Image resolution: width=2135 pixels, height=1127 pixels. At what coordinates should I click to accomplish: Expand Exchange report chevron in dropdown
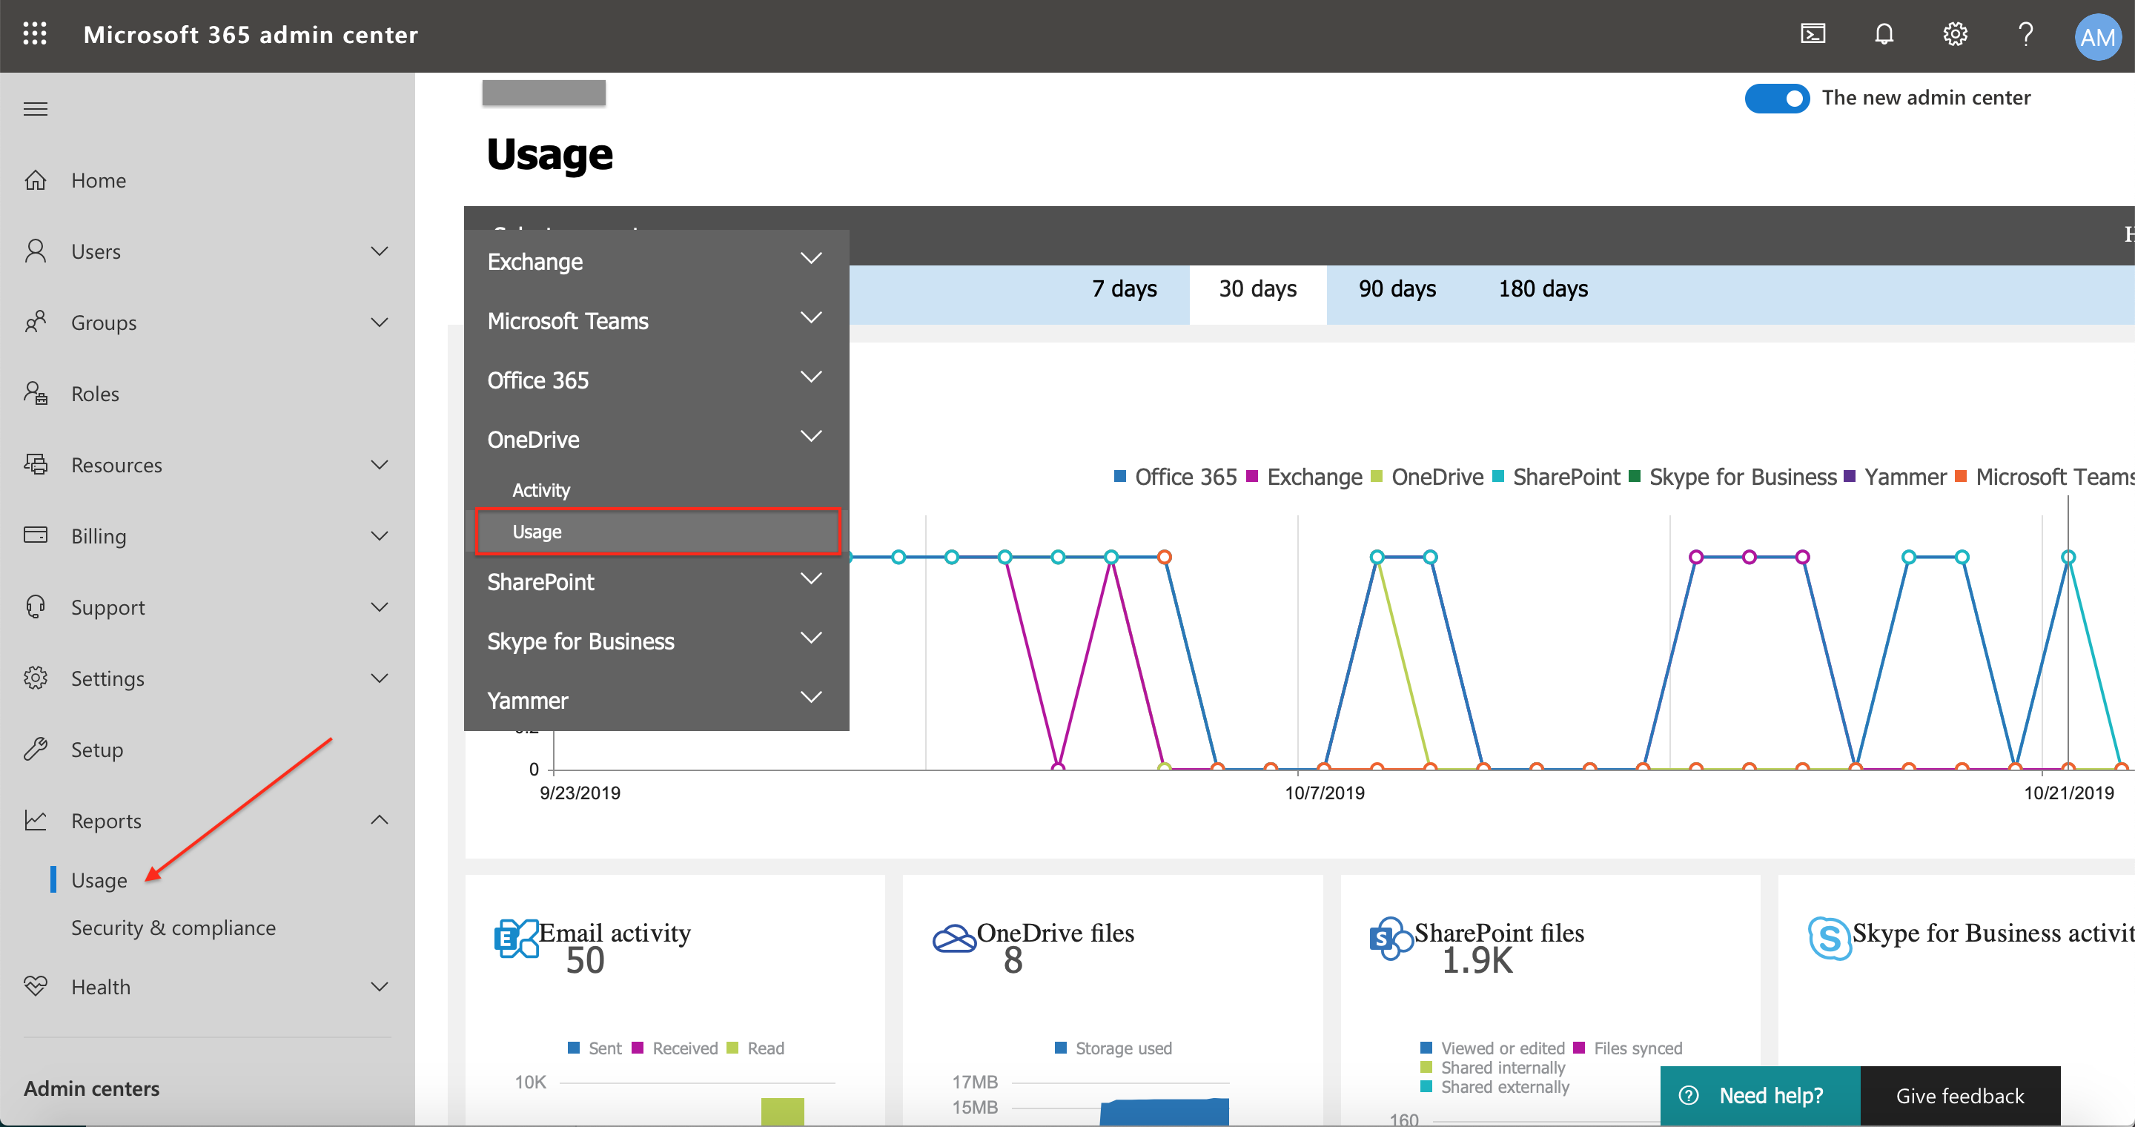[x=812, y=259]
